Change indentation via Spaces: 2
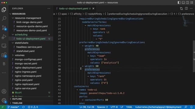 tap(102, 107)
